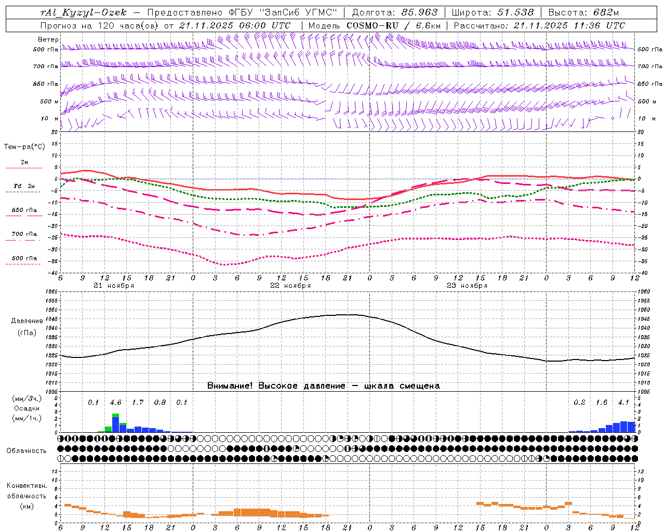Click the Высота: 682м text
Viewport: 665px width, 532px height.
point(583,12)
